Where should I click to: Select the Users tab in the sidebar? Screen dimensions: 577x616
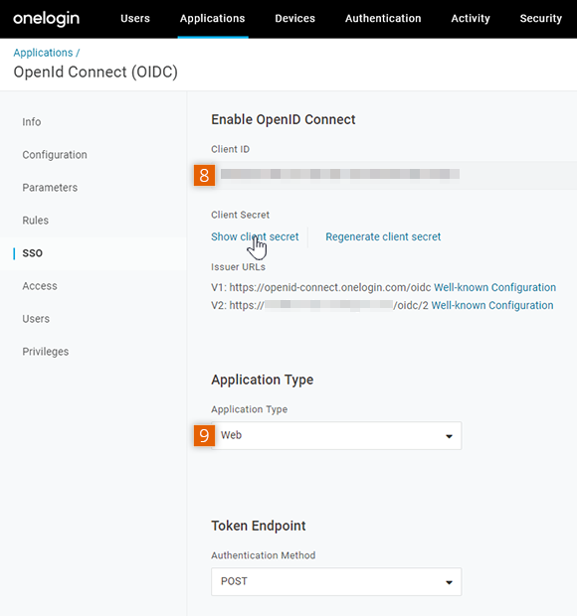tap(36, 319)
